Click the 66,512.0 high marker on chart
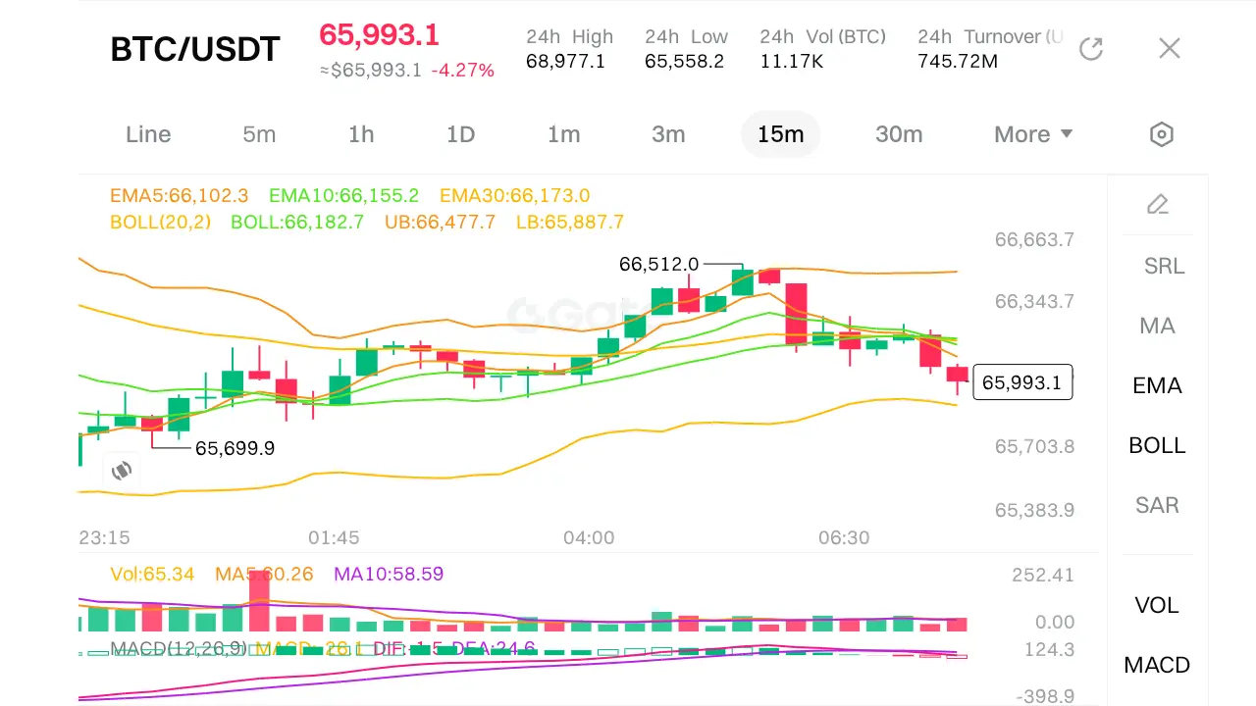Image resolution: width=1256 pixels, height=706 pixels. click(x=658, y=264)
